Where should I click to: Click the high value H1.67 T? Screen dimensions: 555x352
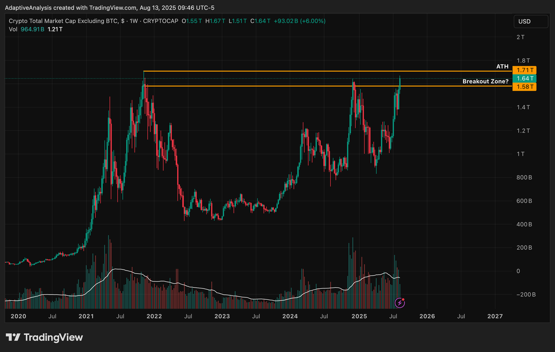coord(216,21)
